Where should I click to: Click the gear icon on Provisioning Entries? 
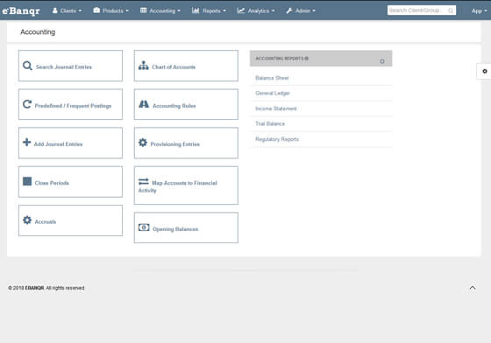coord(143,143)
